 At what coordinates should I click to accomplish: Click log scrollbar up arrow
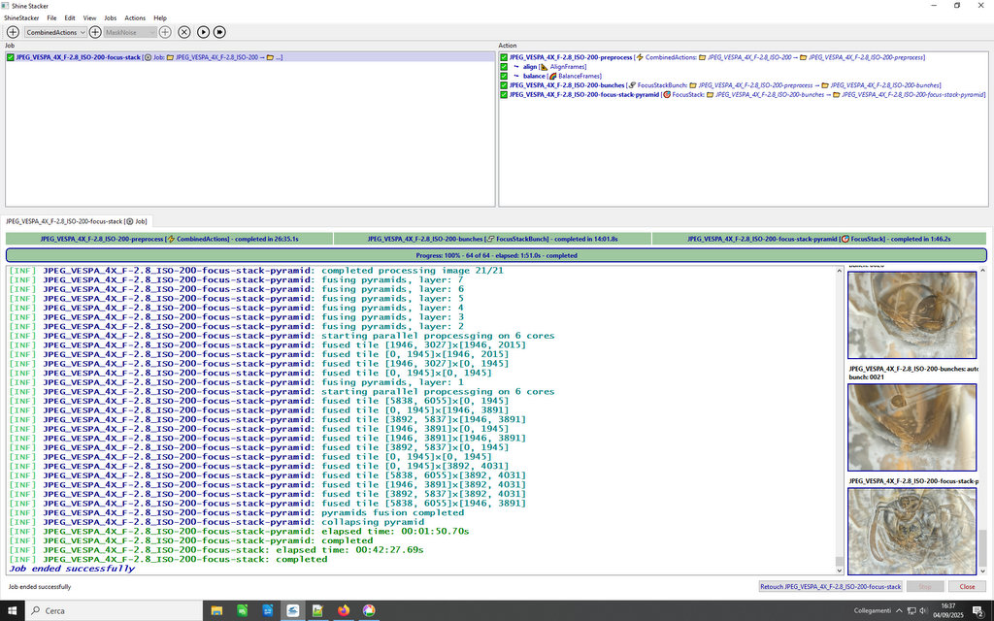click(x=840, y=271)
